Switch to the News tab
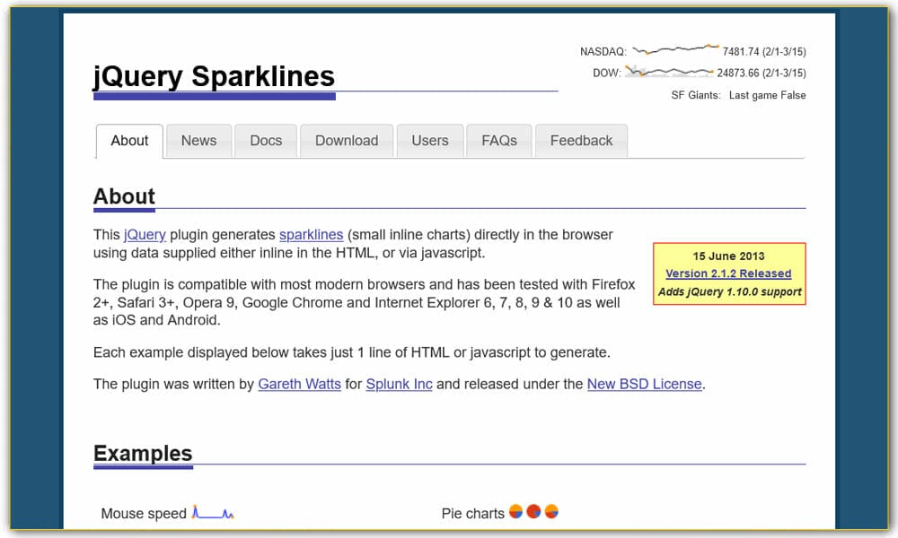This screenshot has width=898, height=538. pos(198,141)
